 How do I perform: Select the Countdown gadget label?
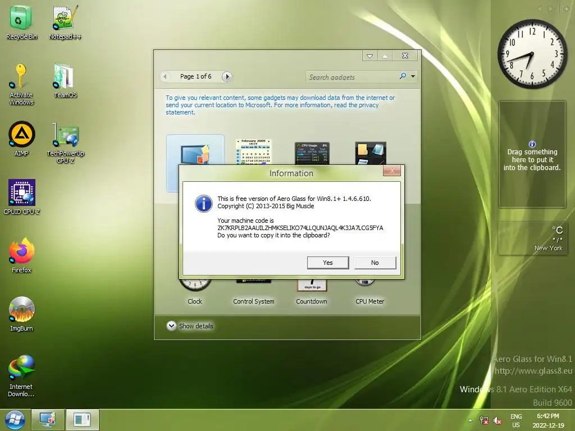[x=311, y=301]
